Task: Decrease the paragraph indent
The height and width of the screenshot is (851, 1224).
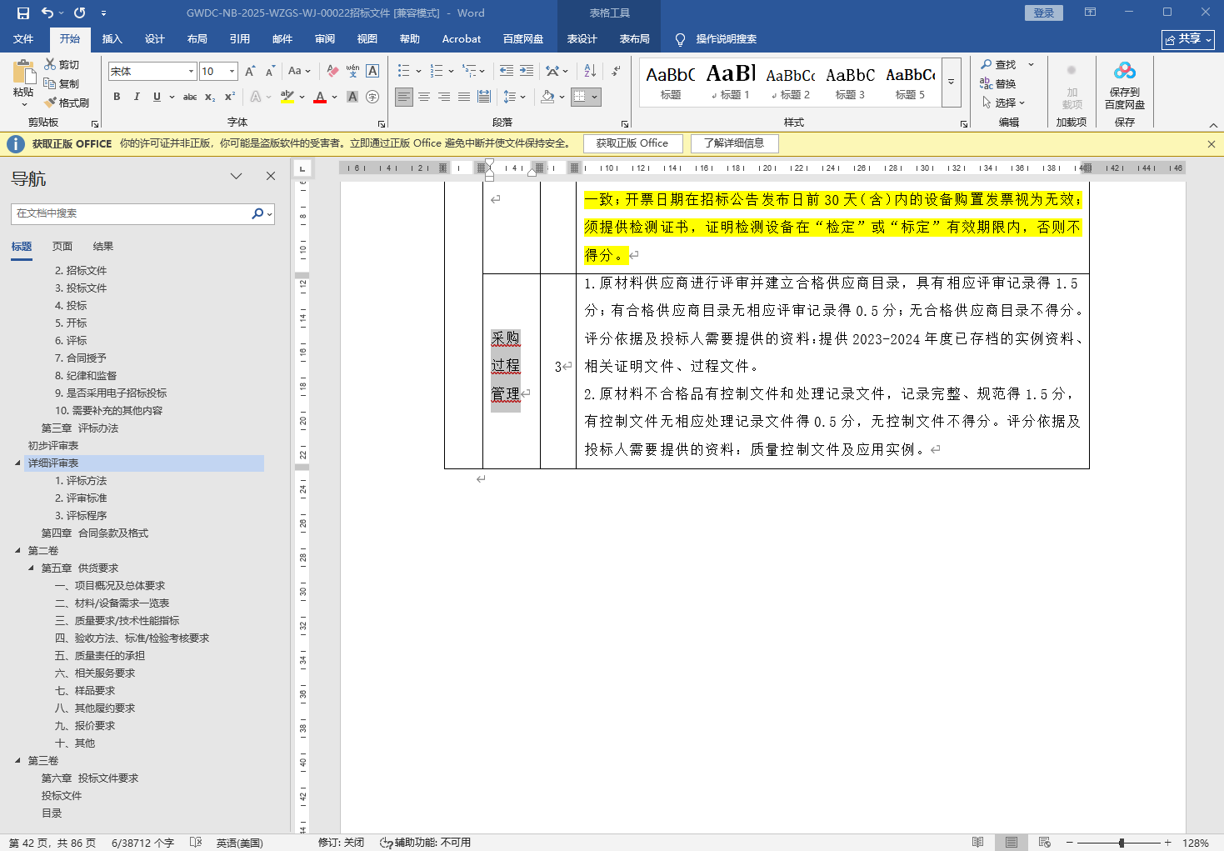Action: click(507, 71)
